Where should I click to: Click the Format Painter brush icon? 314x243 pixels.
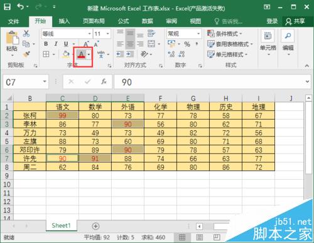pyautogui.click(x=26, y=54)
